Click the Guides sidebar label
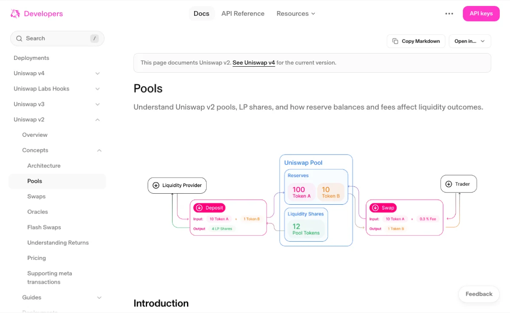The height and width of the screenshot is (313, 510). point(32,297)
